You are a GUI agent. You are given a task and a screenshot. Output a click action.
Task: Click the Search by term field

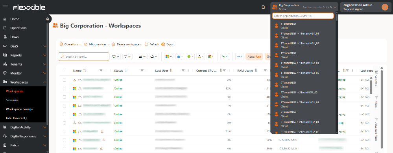83,56
